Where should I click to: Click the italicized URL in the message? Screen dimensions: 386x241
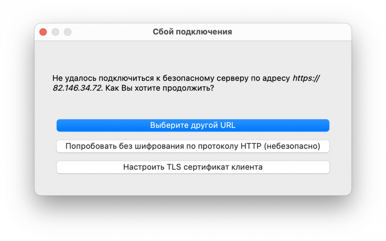306,77
